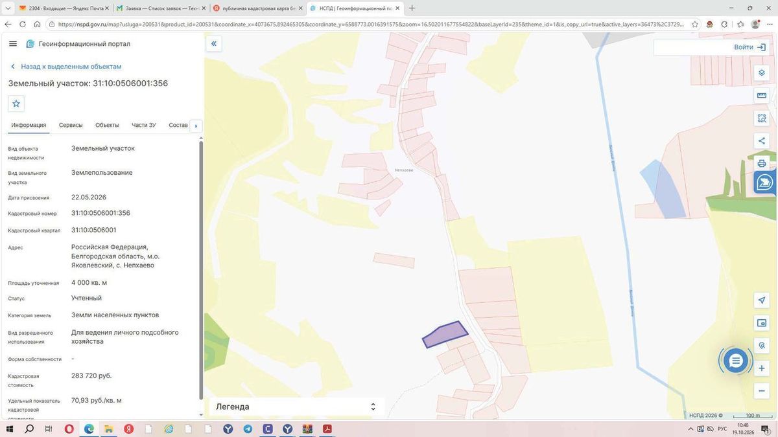Click the information panel vertical scrollbar

tap(200, 269)
